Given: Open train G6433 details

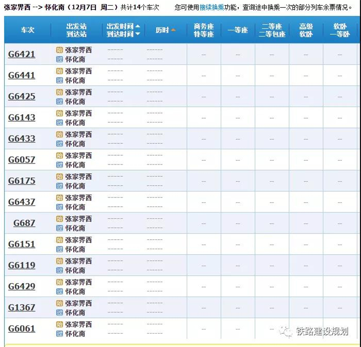Looking at the screenshot, I should click(22, 139).
